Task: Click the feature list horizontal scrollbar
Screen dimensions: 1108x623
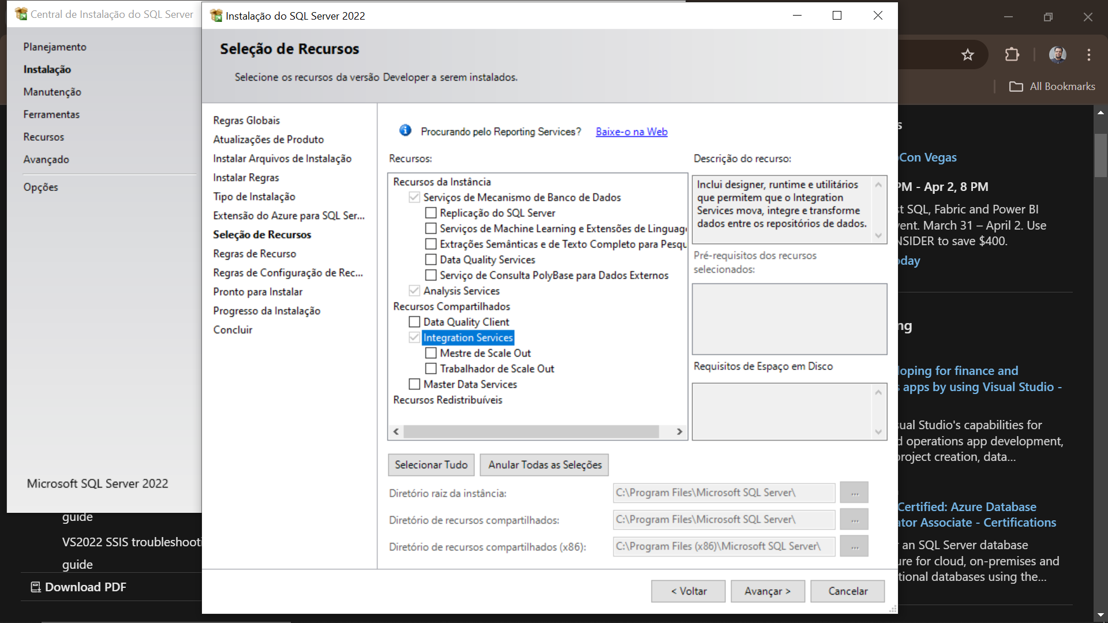Action: point(531,431)
